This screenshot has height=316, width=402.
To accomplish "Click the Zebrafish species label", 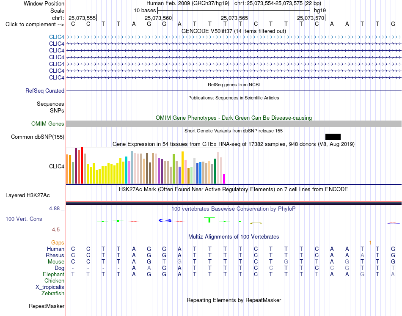I will click(53, 294).
